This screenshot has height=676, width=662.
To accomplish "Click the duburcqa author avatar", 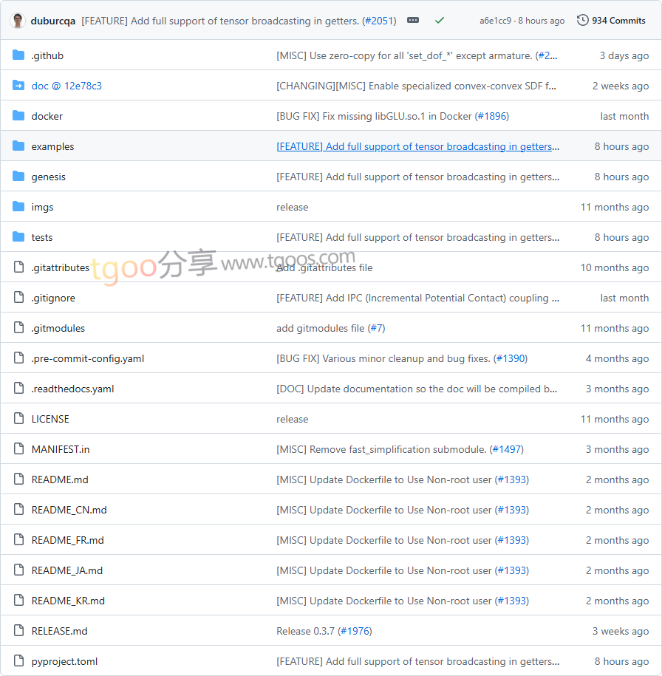I will click(x=18, y=21).
